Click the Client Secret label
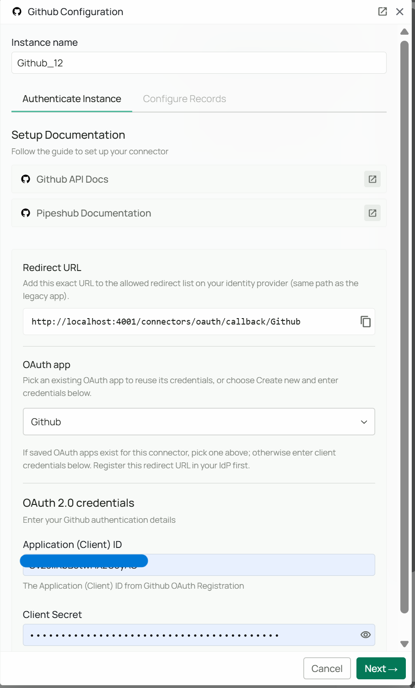The width and height of the screenshot is (415, 688). pyautogui.click(x=52, y=615)
